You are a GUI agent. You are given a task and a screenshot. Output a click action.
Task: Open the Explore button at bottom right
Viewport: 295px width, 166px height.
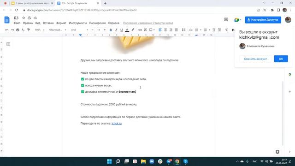[277, 152]
